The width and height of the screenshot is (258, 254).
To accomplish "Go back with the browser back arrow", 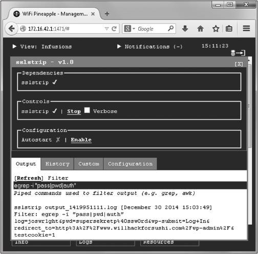I will click(x=11, y=29).
